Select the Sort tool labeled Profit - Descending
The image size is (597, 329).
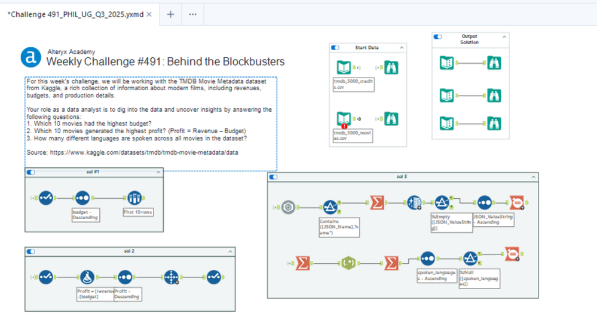tap(125, 277)
